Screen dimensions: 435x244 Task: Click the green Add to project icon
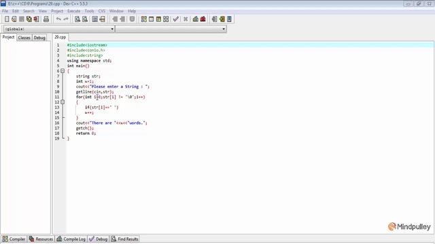[222, 19]
